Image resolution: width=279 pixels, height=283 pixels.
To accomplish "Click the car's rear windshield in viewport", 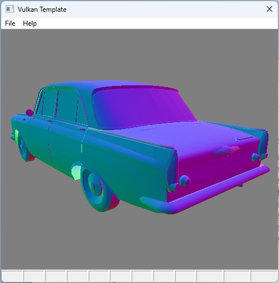I will coord(143,107).
